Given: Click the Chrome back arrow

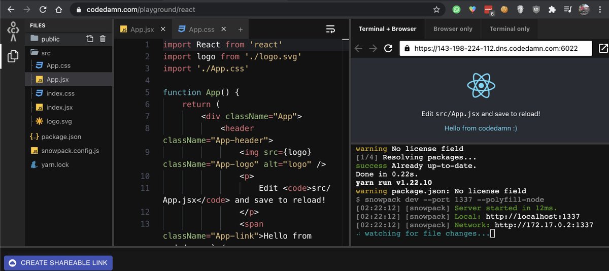Looking at the screenshot, I should pos(11,9).
